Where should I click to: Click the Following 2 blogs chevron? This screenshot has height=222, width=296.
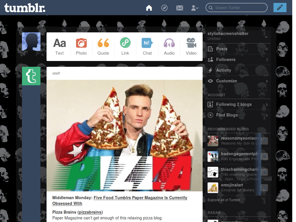tap(267, 105)
